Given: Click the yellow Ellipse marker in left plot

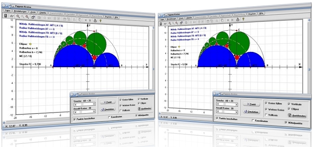Looking at the screenshot, I should point(30,44).
